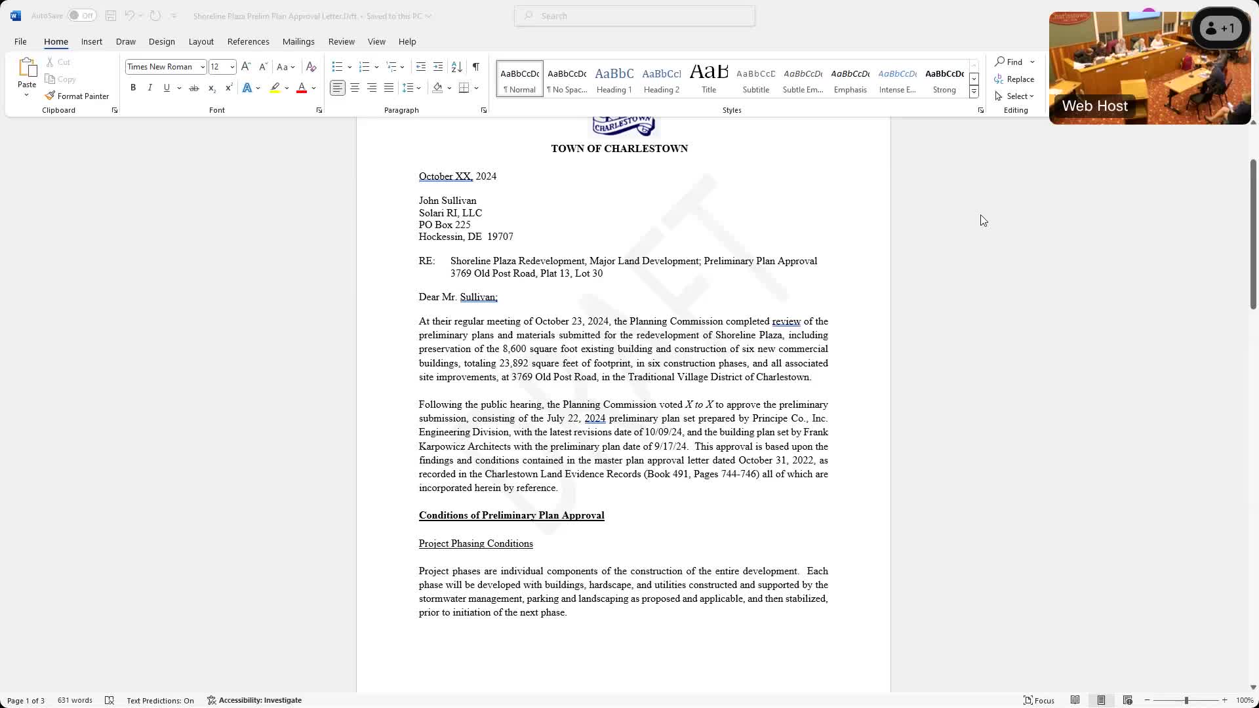Toggle AutoSave switch
The image size is (1259, 708).
tap(82, 16)
